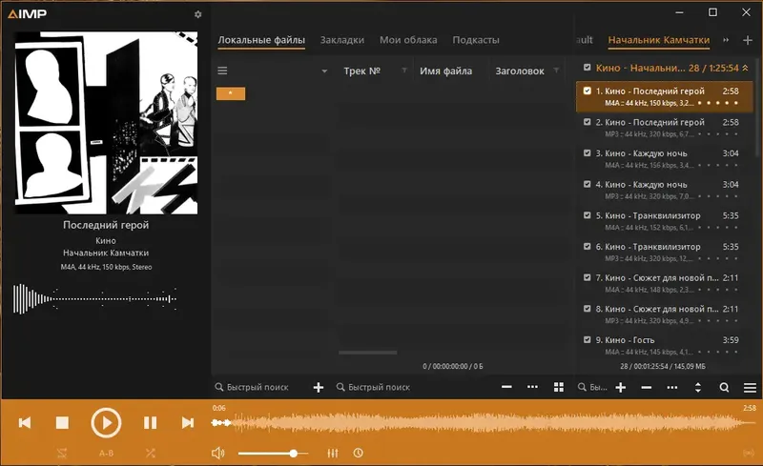Click library horizontal scrollbar
Screen dimensions: 763x466
click(368, 353)
